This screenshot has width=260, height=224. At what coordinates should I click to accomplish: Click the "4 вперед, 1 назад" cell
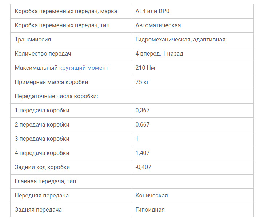(x=159, y=54)
